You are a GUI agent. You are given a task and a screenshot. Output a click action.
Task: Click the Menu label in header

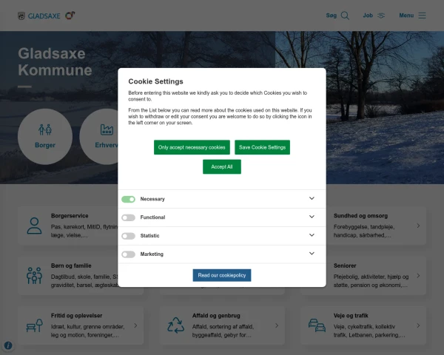pyautogui.click(x=406, y=16)
